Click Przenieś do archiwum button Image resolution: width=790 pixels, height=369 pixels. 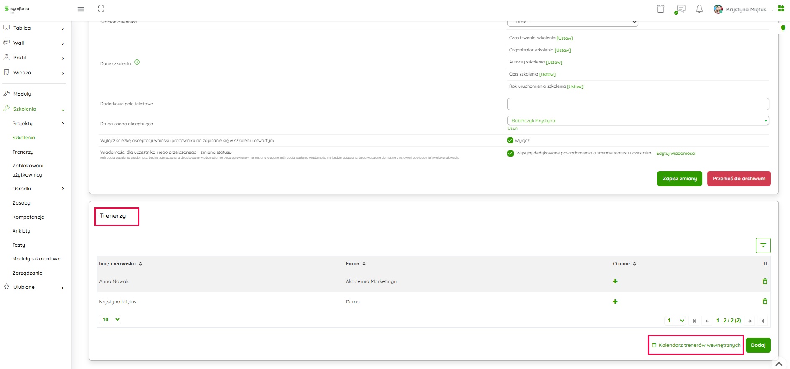(x=739, y=179)
